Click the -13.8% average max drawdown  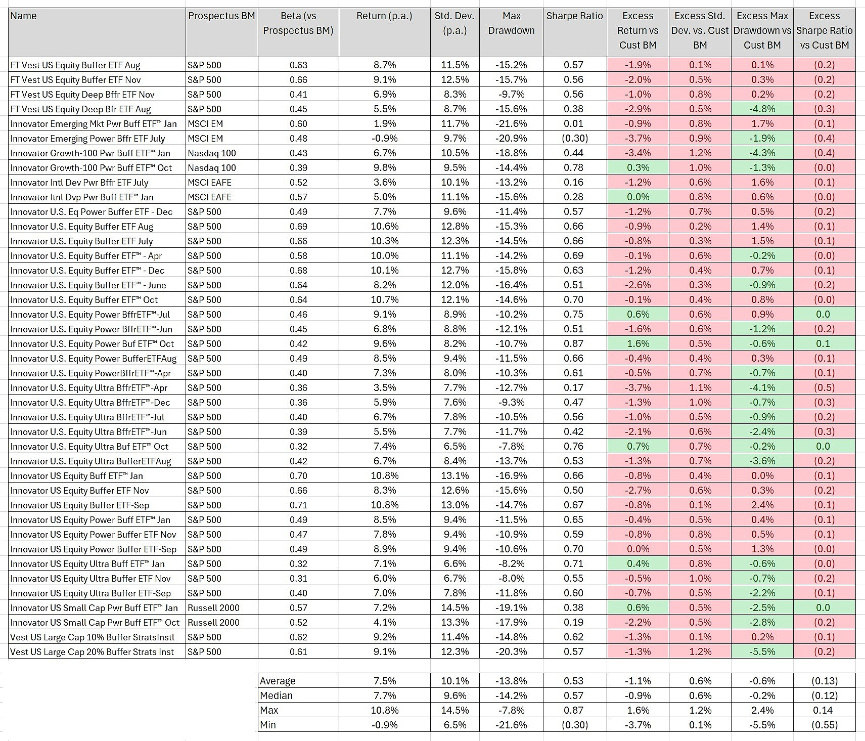(x=511, y=681)
